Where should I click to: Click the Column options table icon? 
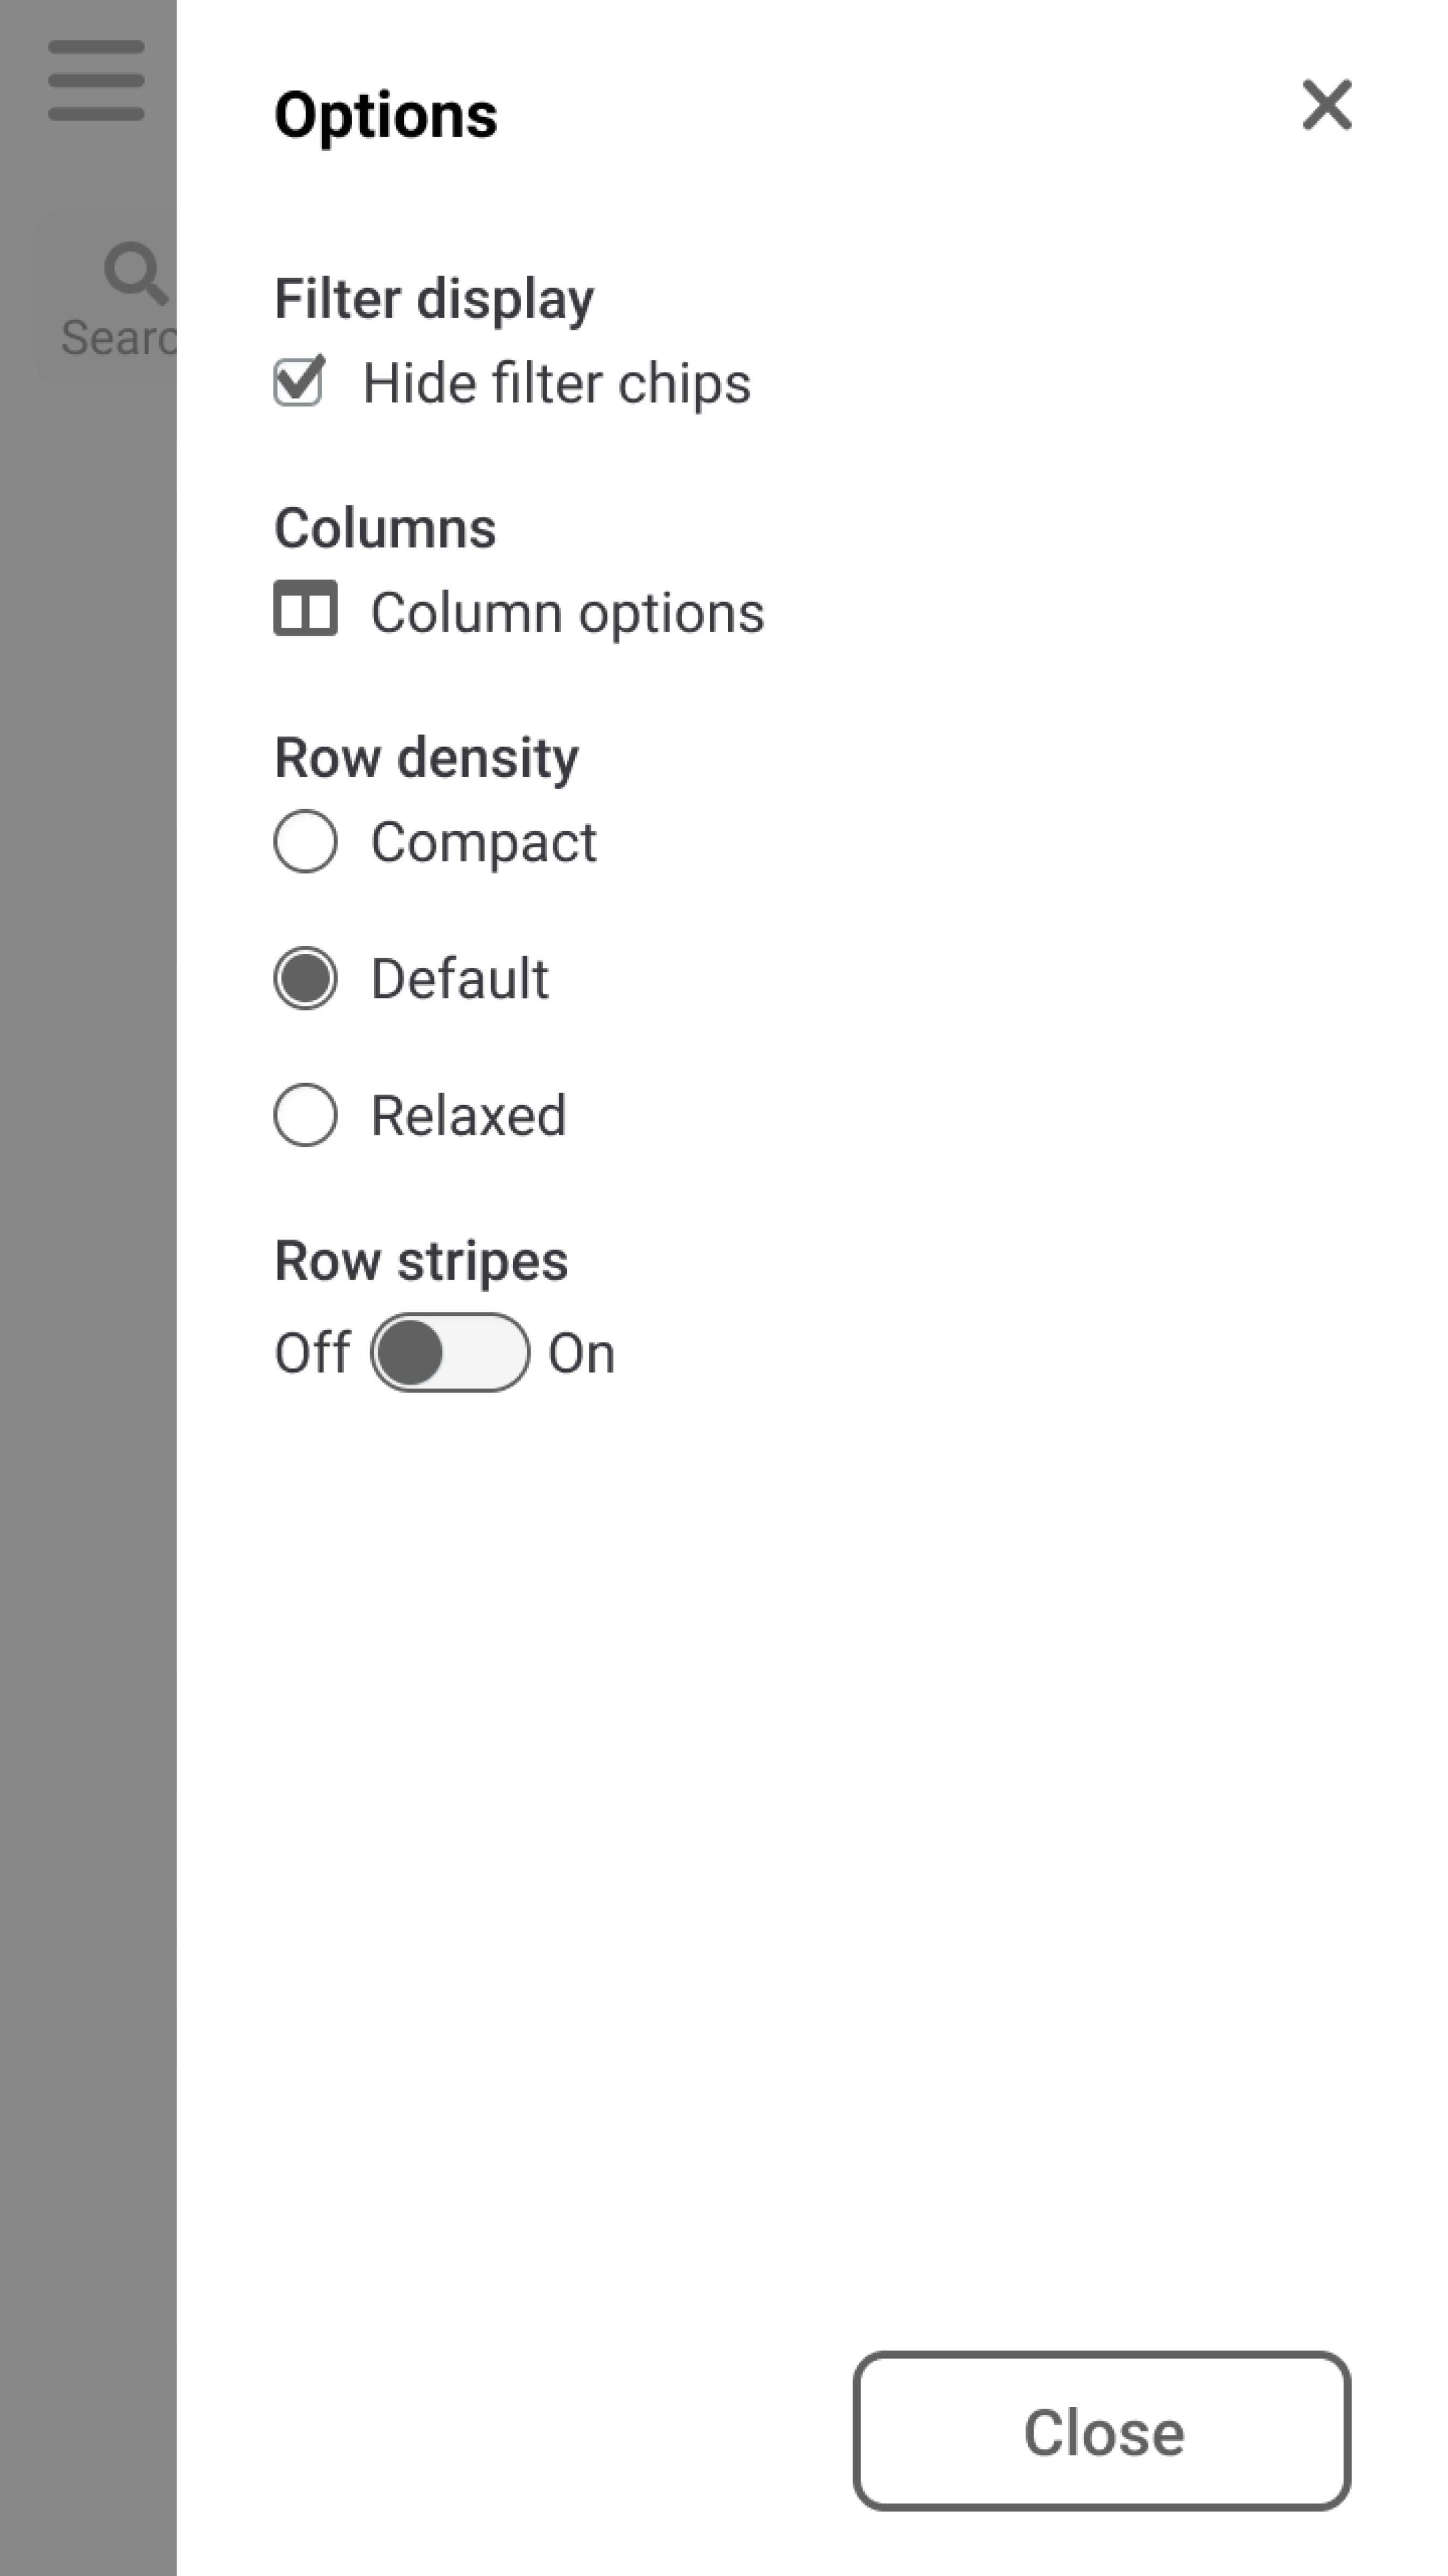point(306,609)
